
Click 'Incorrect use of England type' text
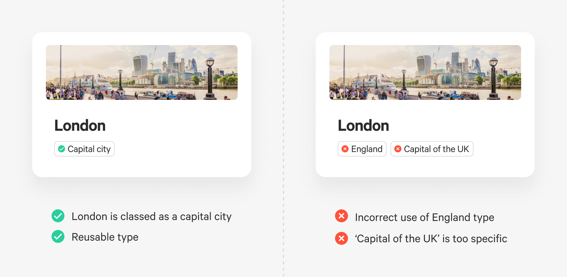point(425,218)
